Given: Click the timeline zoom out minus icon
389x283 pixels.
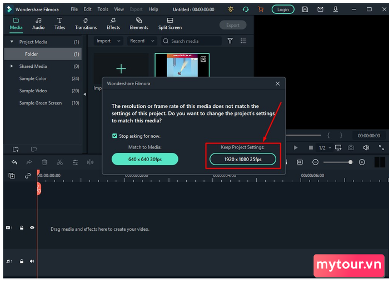Looking at the screenshot, I should 315,162.
